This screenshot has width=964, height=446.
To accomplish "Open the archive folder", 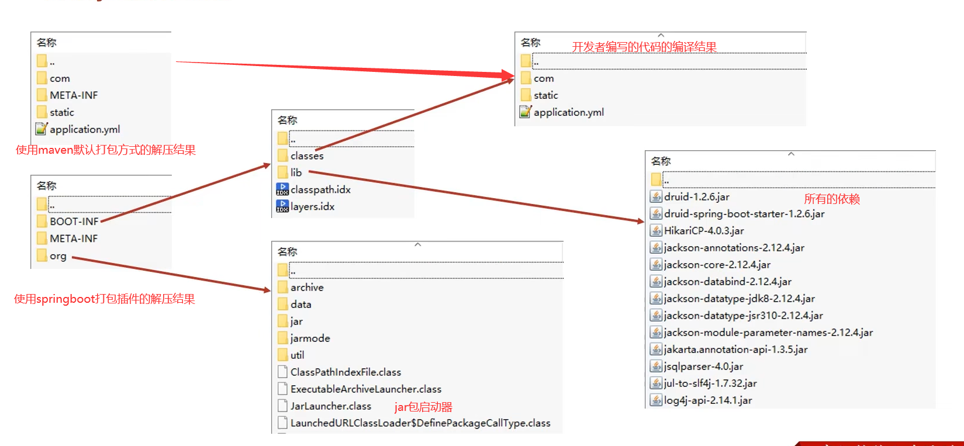I will 307,288.
